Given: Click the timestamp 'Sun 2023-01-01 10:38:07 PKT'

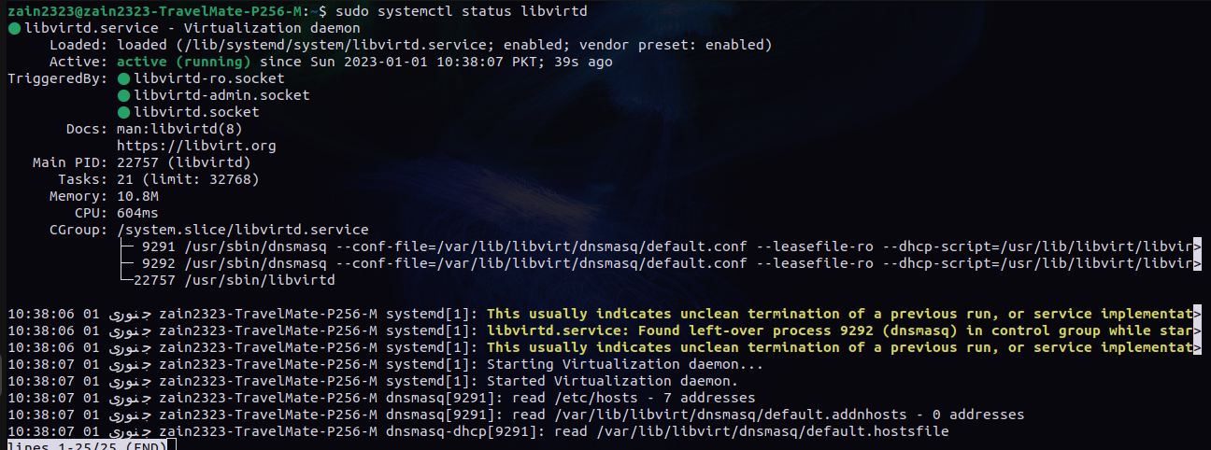Looking at the screenshot, I should 419,62.
